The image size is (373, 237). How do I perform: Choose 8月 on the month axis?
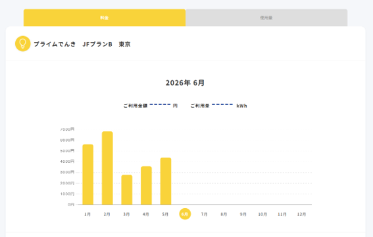[224, 214]
